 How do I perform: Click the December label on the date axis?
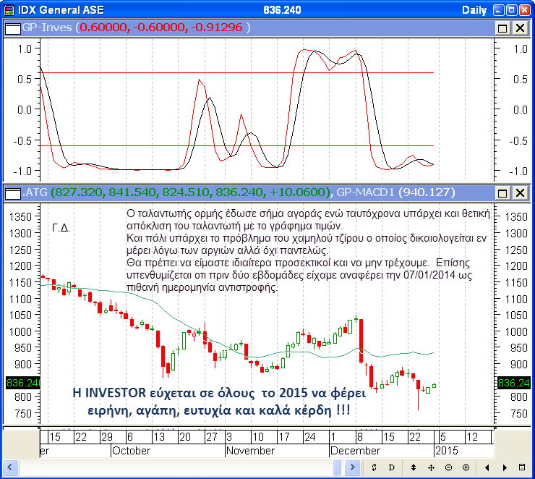point(355,451)
